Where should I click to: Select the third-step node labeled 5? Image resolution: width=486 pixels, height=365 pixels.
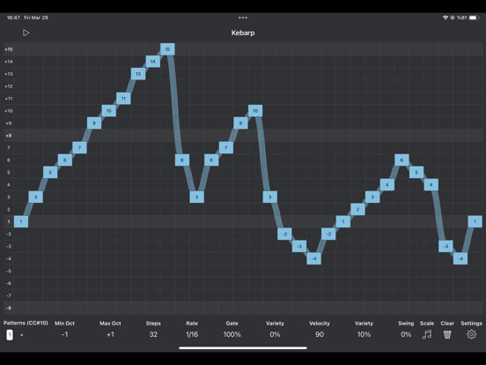click(50, 172)
